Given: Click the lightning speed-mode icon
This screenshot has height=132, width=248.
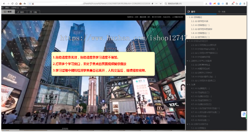Looking at the screenshot, I should 152,4.
